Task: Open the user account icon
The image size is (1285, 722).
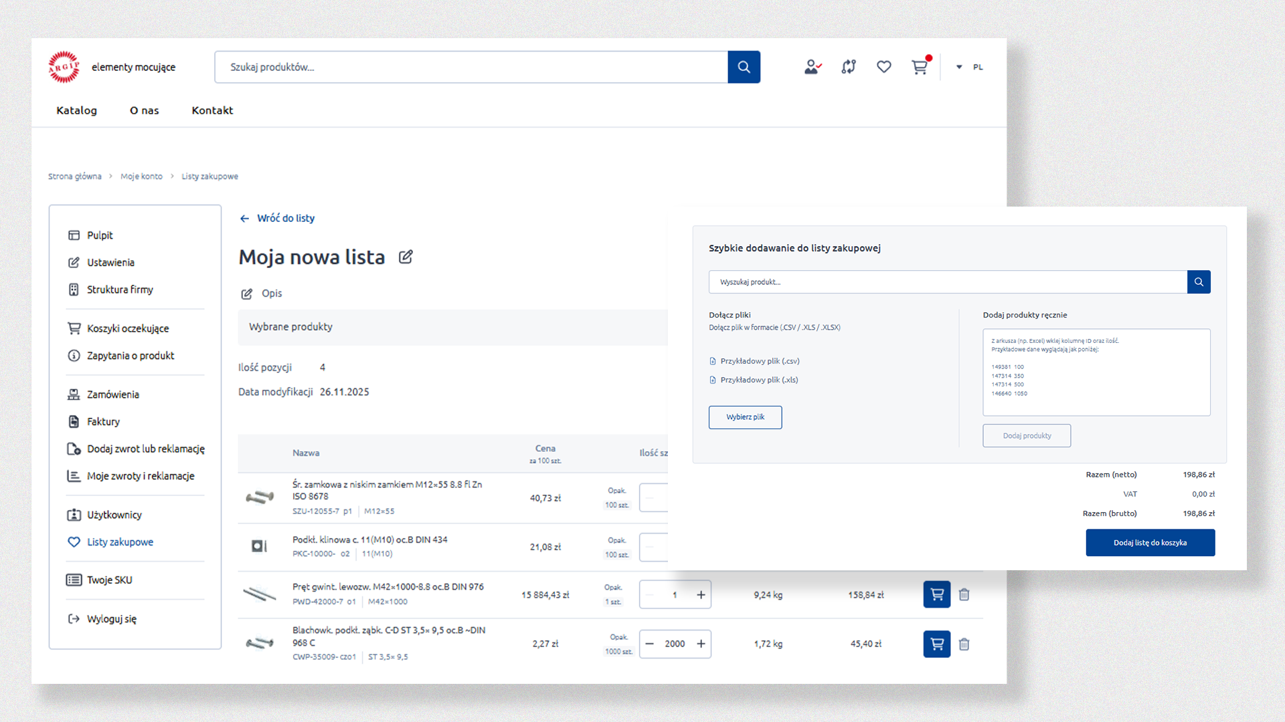Action: [x=812, y=67]
